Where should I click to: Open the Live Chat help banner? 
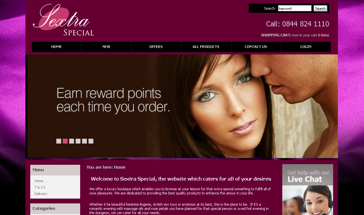[x=308, y=190]
